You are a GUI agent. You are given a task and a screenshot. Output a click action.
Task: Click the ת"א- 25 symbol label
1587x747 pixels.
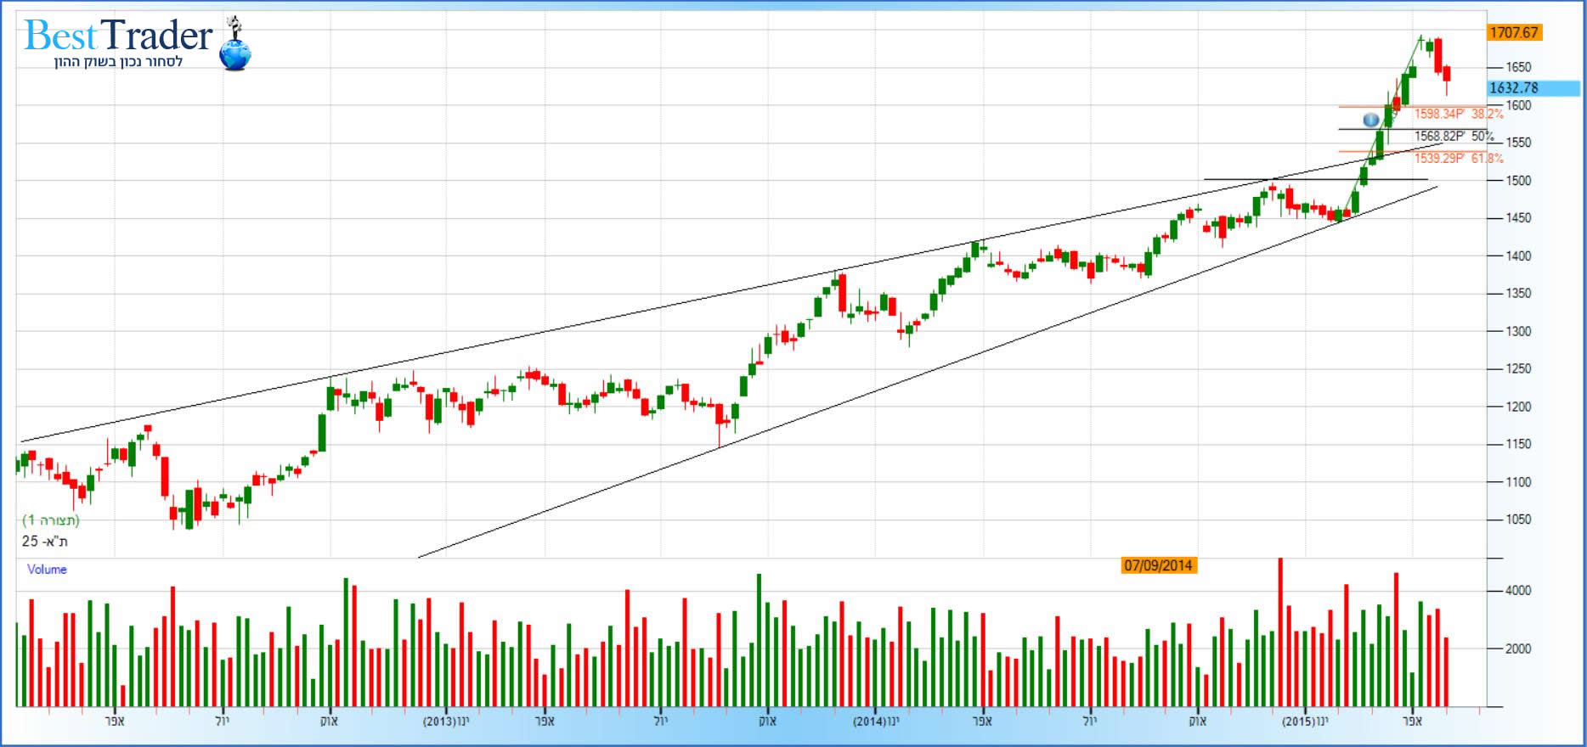(45, 541)
